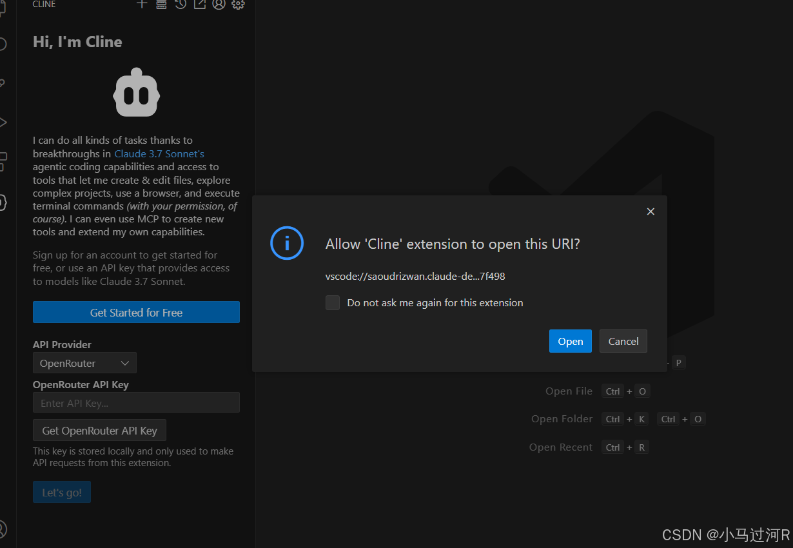Open the MCP Servers icon in Cline header
Image resolution: width=793 pixels, height=548 pixels.
(161, 4)
